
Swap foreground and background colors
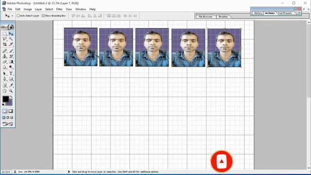pyautogui.click(x=11, y=97)
